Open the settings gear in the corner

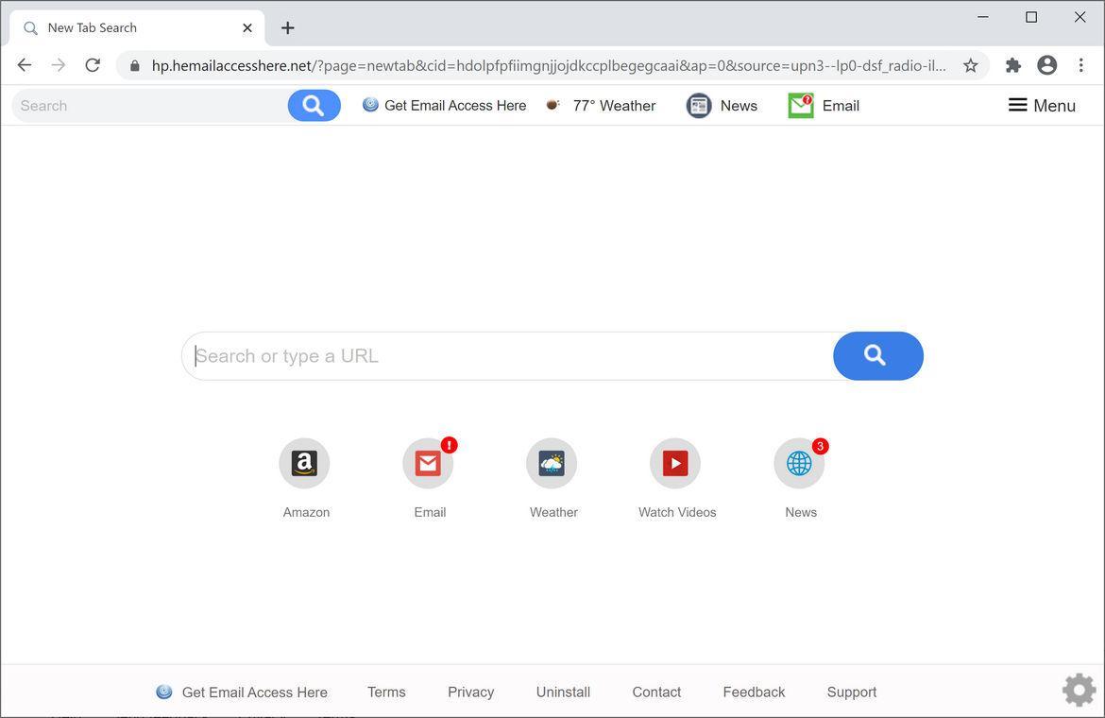[1078, 689]
